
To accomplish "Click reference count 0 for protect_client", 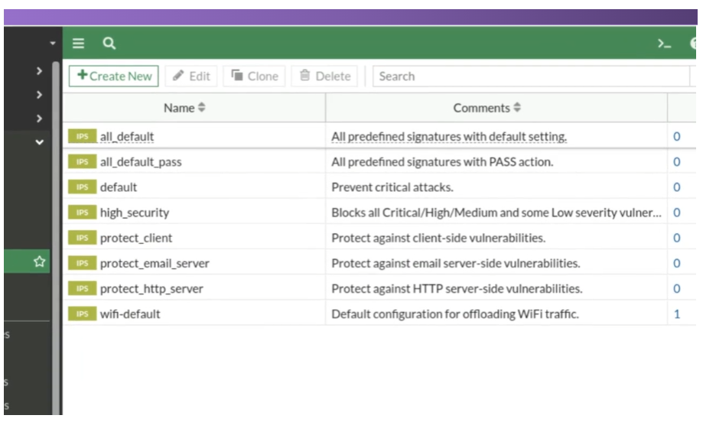I will pyautogui.click(x=677, y=238).
